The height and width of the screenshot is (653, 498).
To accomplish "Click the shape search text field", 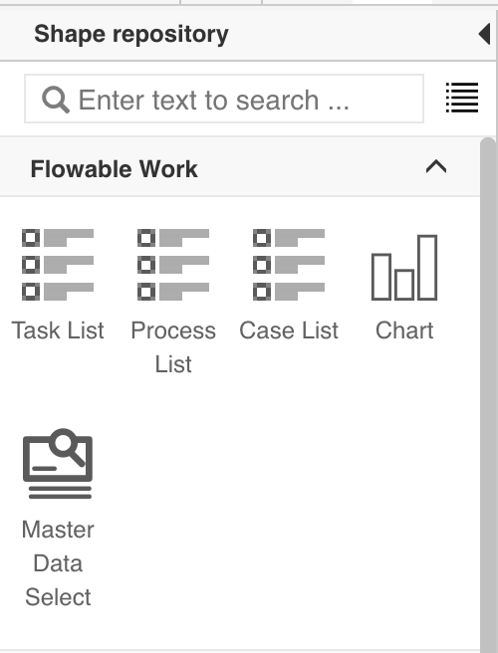I will click(224, 100).
